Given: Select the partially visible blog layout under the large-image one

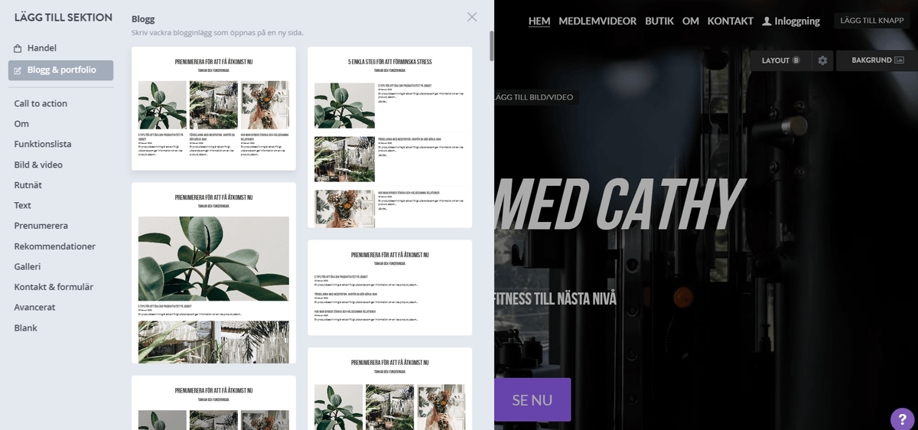Looking at the screenshot, I should 213,402.
